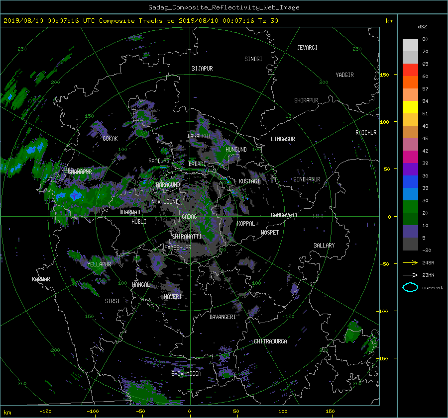Image resolution: width=448 pixels, height=418 pixels.
Task: Click the RAICHUR city label
Action: [366, 133]
